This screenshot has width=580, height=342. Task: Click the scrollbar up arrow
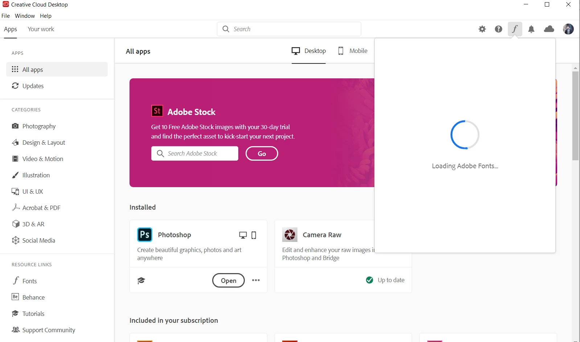(575, 68)
